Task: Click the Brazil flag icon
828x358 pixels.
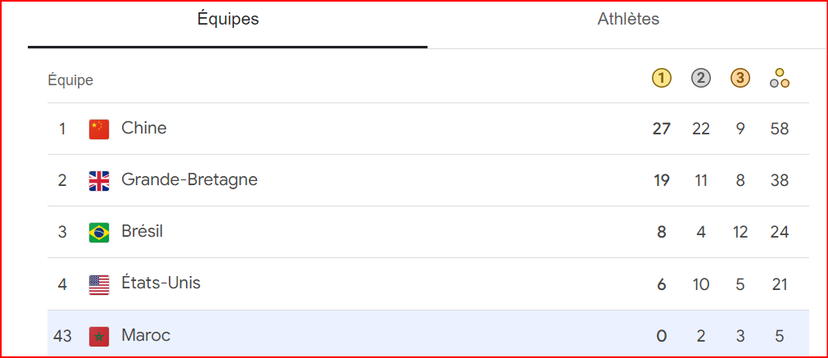Action: tap(99, 232)
